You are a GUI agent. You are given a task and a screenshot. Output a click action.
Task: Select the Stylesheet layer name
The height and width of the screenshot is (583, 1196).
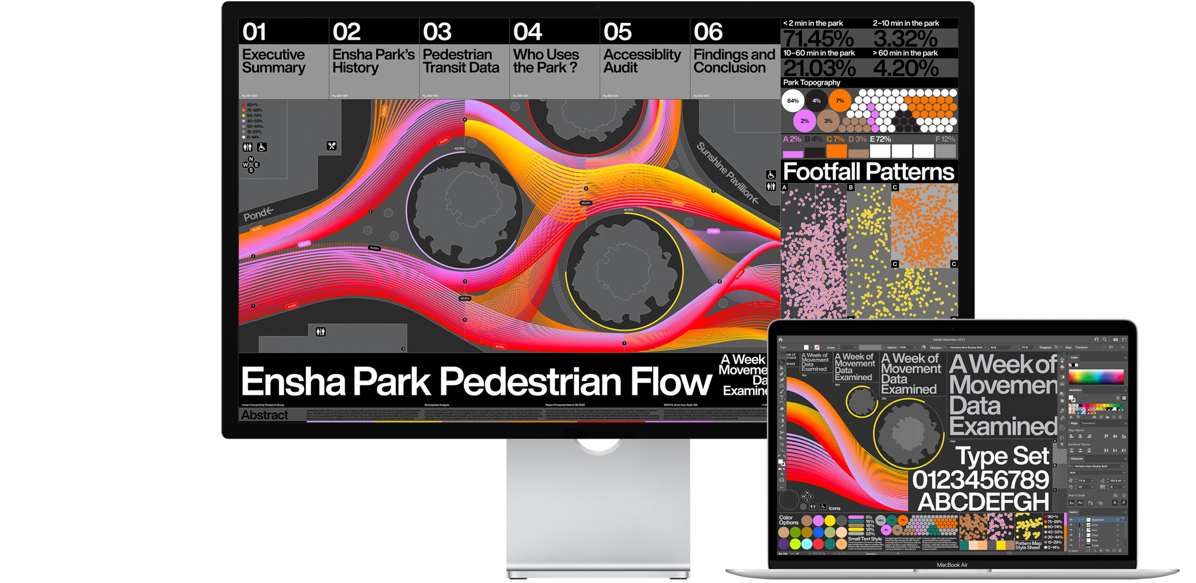click(1097, 520)
